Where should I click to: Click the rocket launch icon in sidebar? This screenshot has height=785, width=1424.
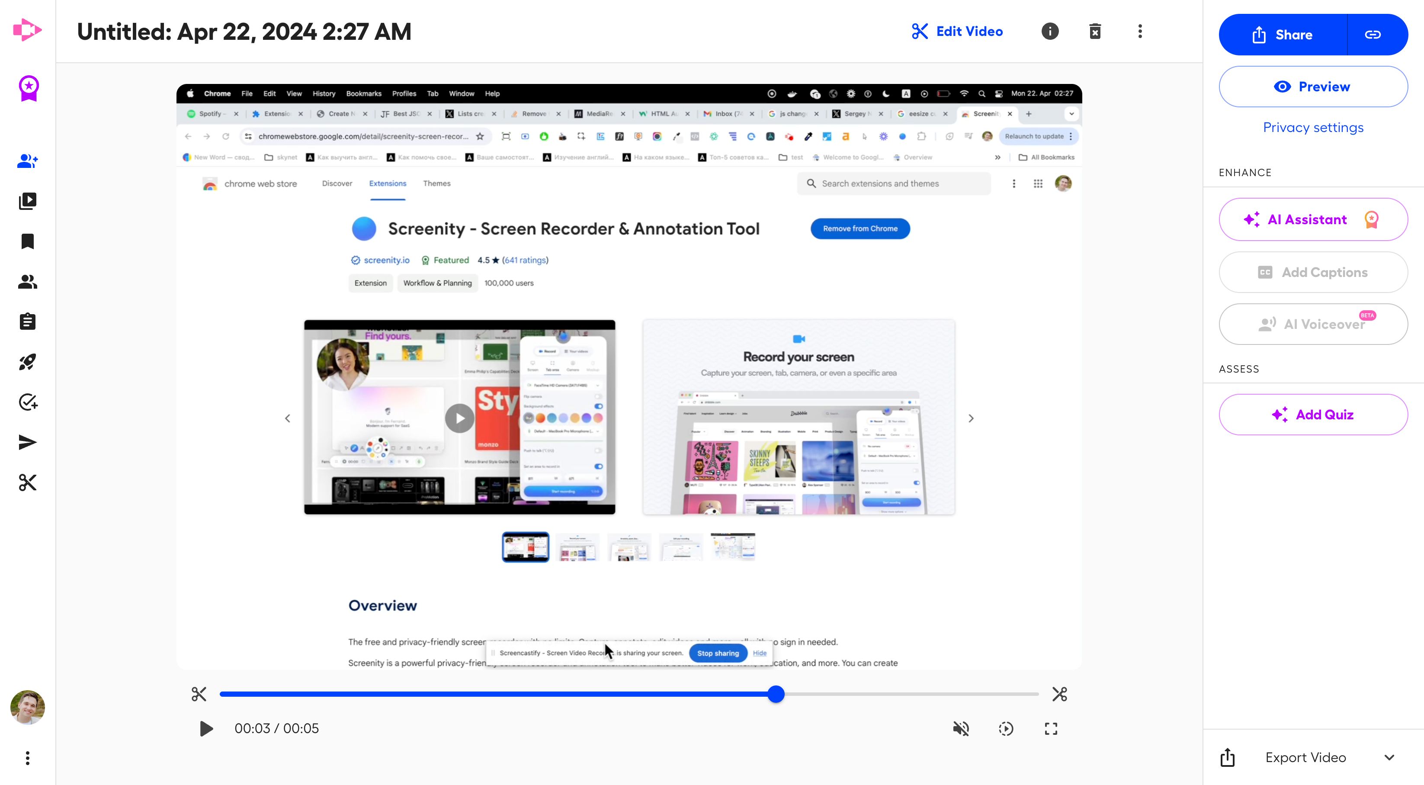pos(28,362)
